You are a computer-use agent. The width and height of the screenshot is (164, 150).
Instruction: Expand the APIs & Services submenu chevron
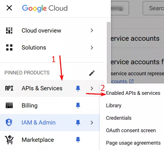click(x=92, y=88)
